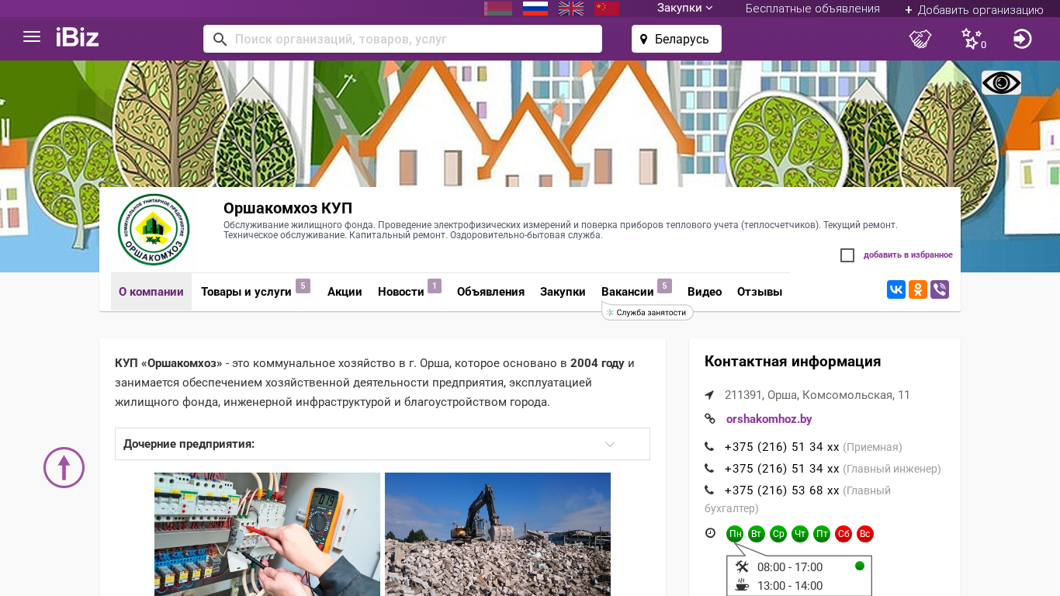
Task: Click the address 211391, Орша, Комсомольская, 11
Action: [817, 395]
